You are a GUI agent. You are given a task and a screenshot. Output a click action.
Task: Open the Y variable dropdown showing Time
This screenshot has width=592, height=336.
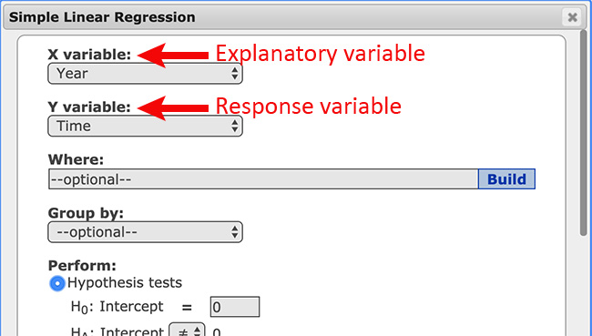coord(146,126)
